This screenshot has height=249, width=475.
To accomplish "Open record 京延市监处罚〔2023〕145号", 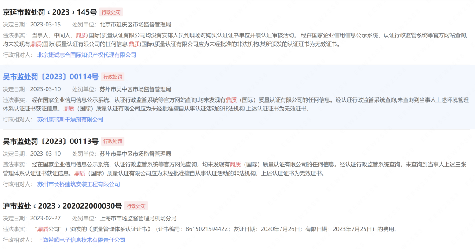I will [50, 12].
